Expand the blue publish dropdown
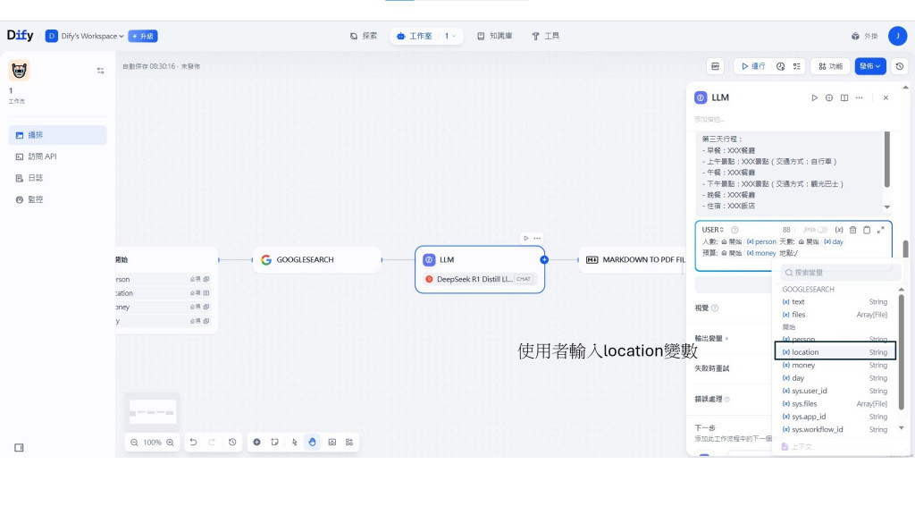The height and width of the screenshot is (515, 915). pyautogui.click(x=870, y=66)
